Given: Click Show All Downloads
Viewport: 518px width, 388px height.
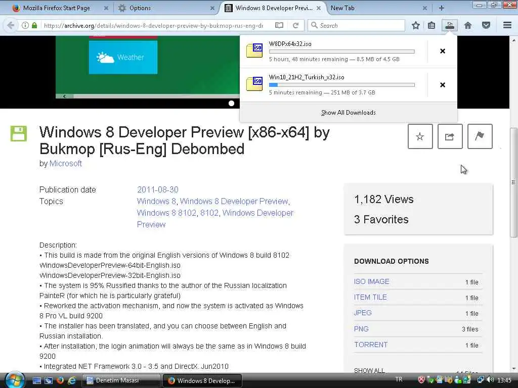Looking at the screenshot, I should [x=348, y=113].
